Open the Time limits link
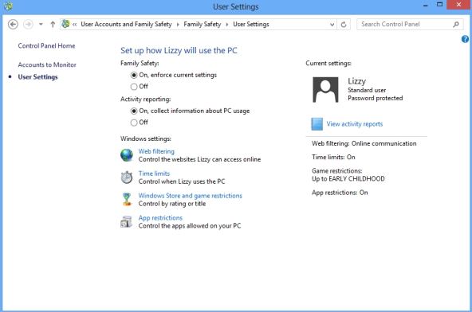Screen dimensions: 472x312 click(x=154, y=174)
